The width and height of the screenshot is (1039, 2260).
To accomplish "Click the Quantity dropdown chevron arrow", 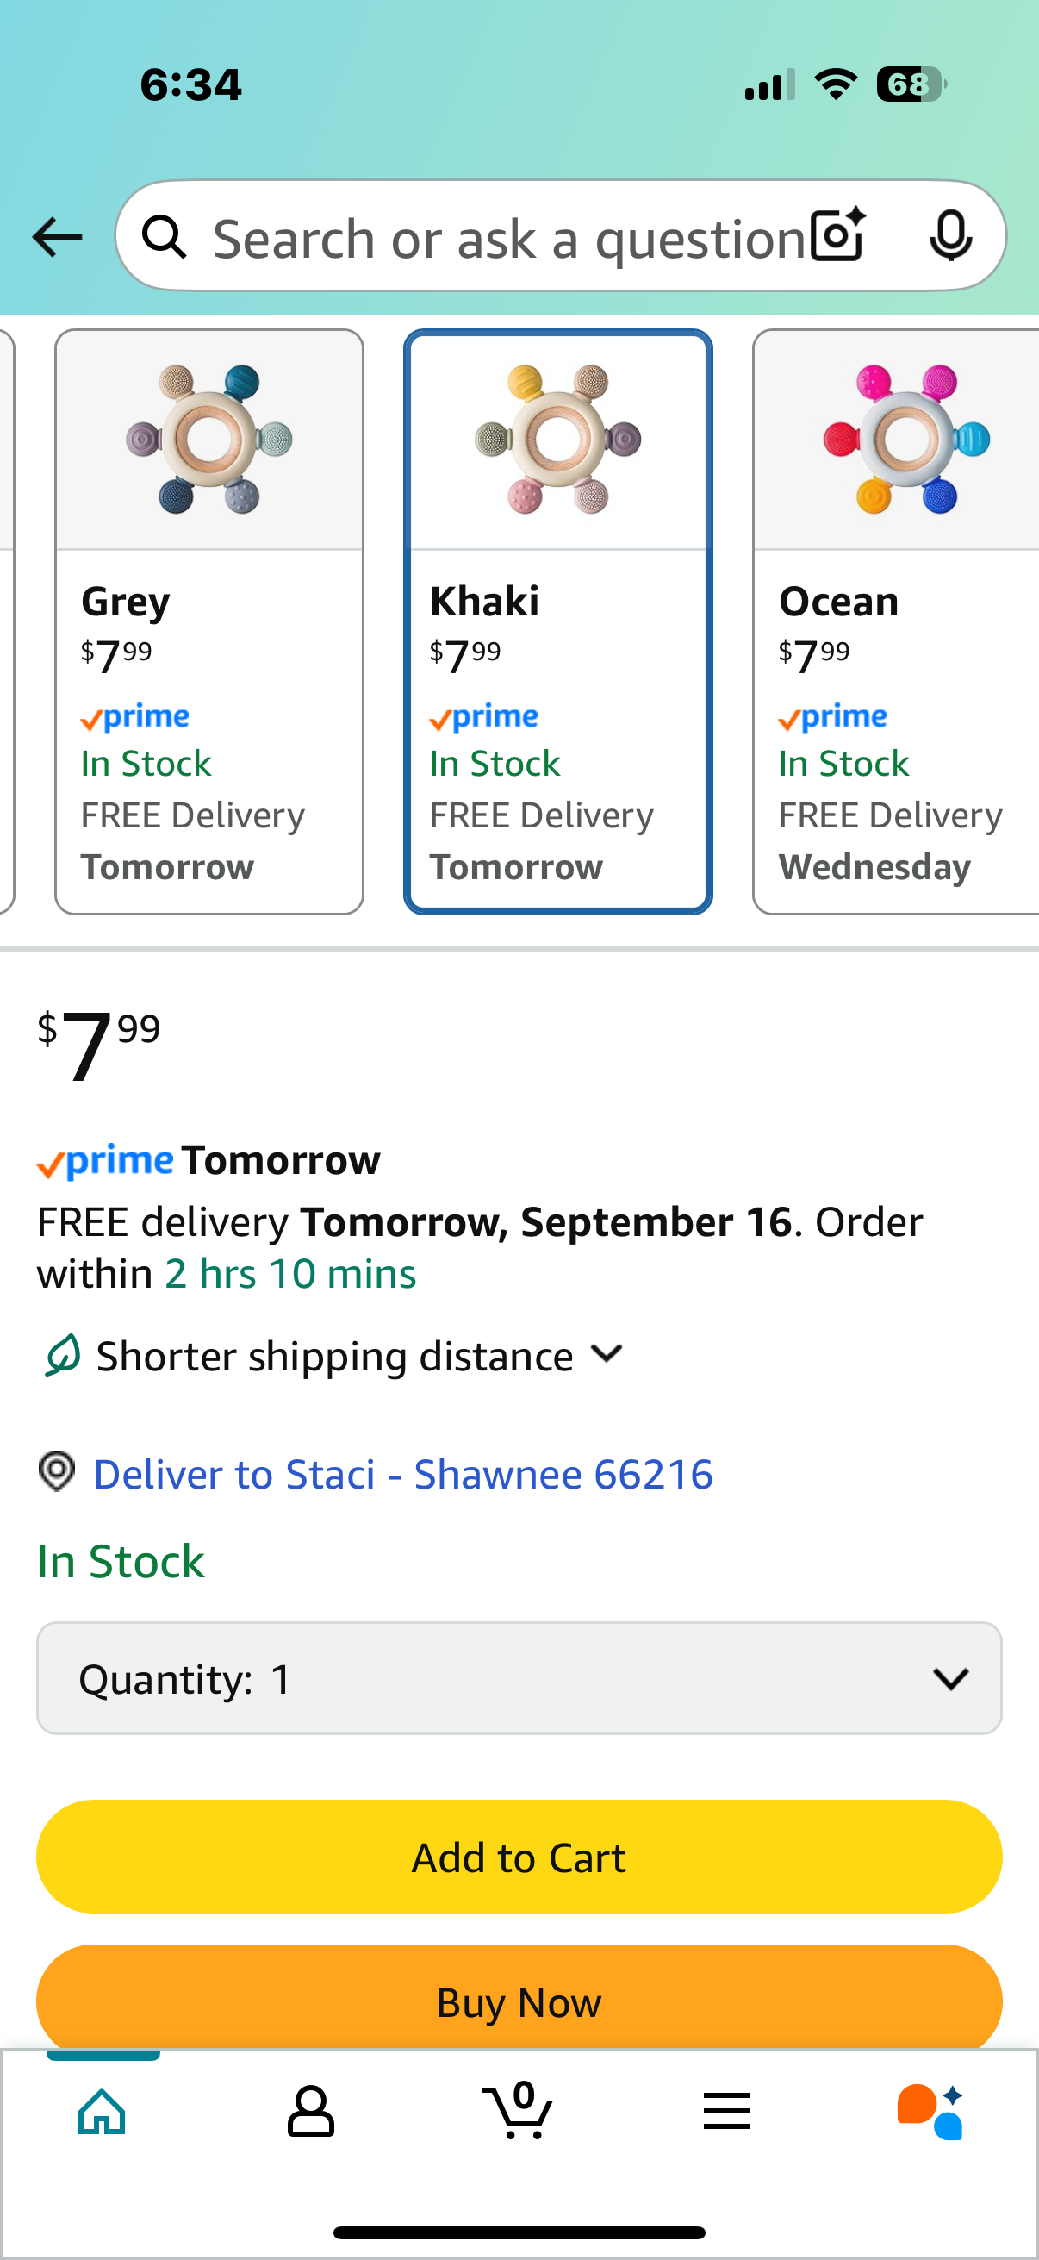I will [950, 1679].
